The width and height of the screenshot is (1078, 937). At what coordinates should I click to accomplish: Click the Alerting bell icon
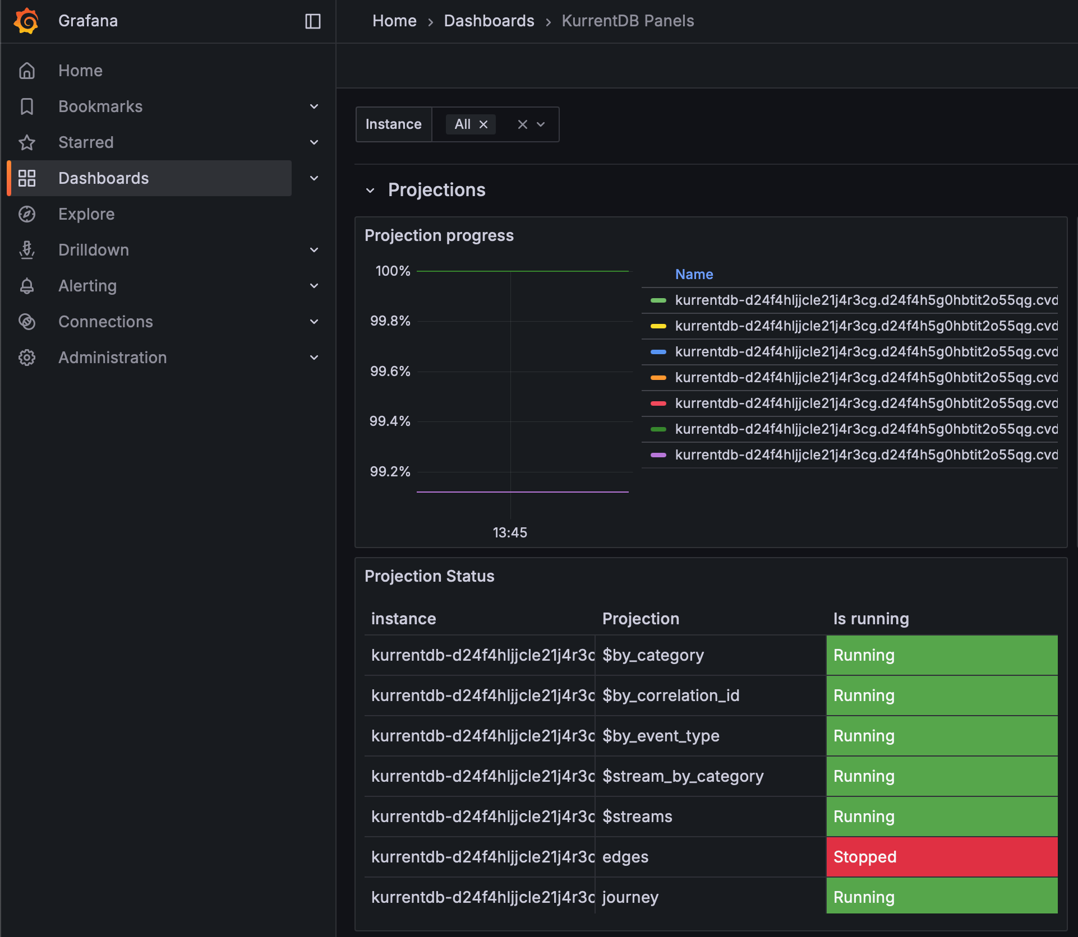27,286
